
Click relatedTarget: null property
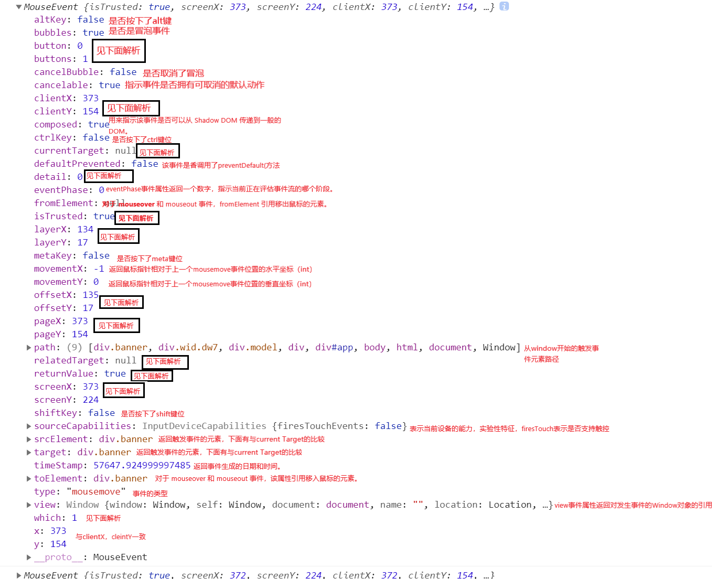coord(86,360)
